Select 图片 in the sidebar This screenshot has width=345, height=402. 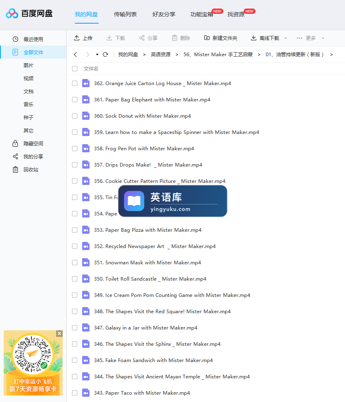28,66
